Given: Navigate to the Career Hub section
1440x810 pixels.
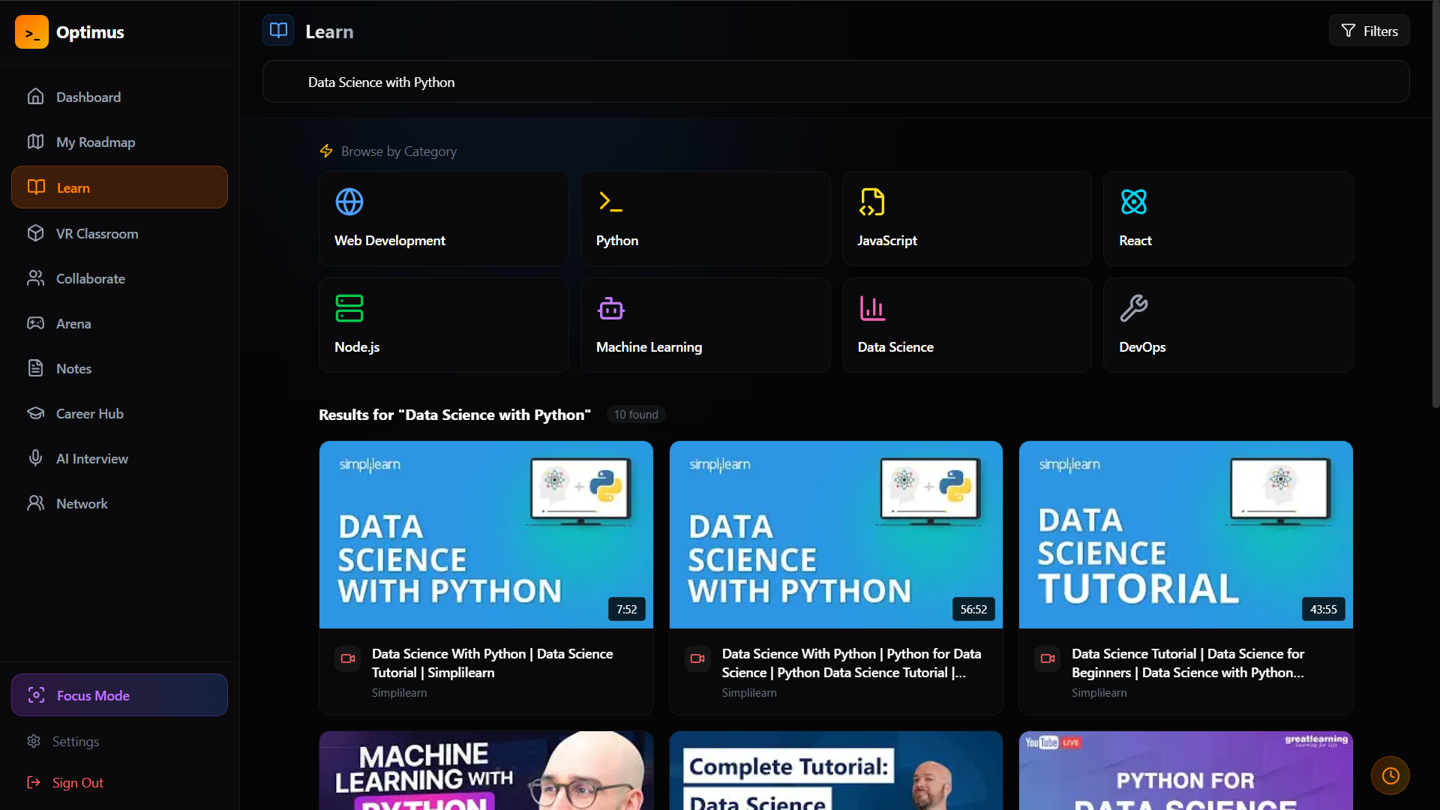Looking at the screenshot, I should click(x=89, y=414).
